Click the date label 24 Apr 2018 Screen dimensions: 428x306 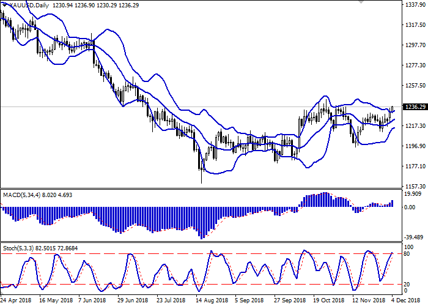[16, 300]
